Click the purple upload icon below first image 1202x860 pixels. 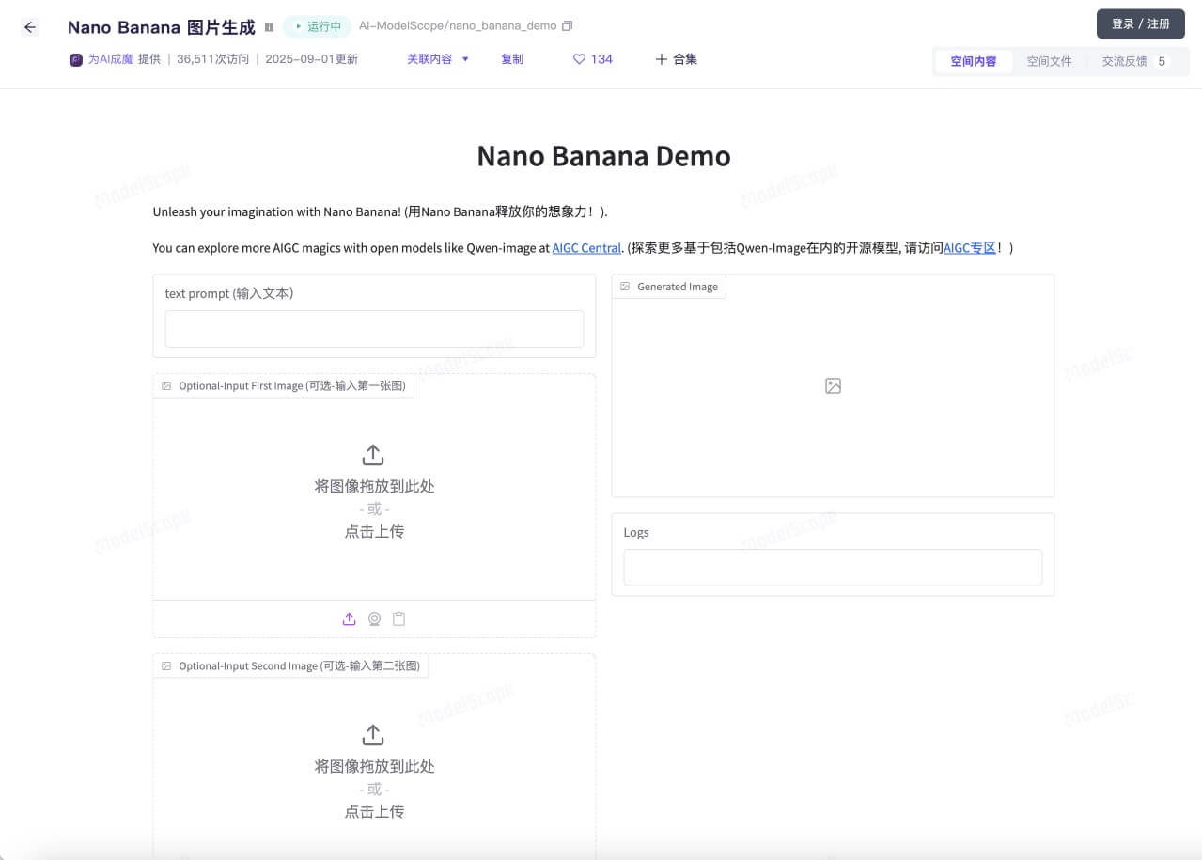[349, 618]
